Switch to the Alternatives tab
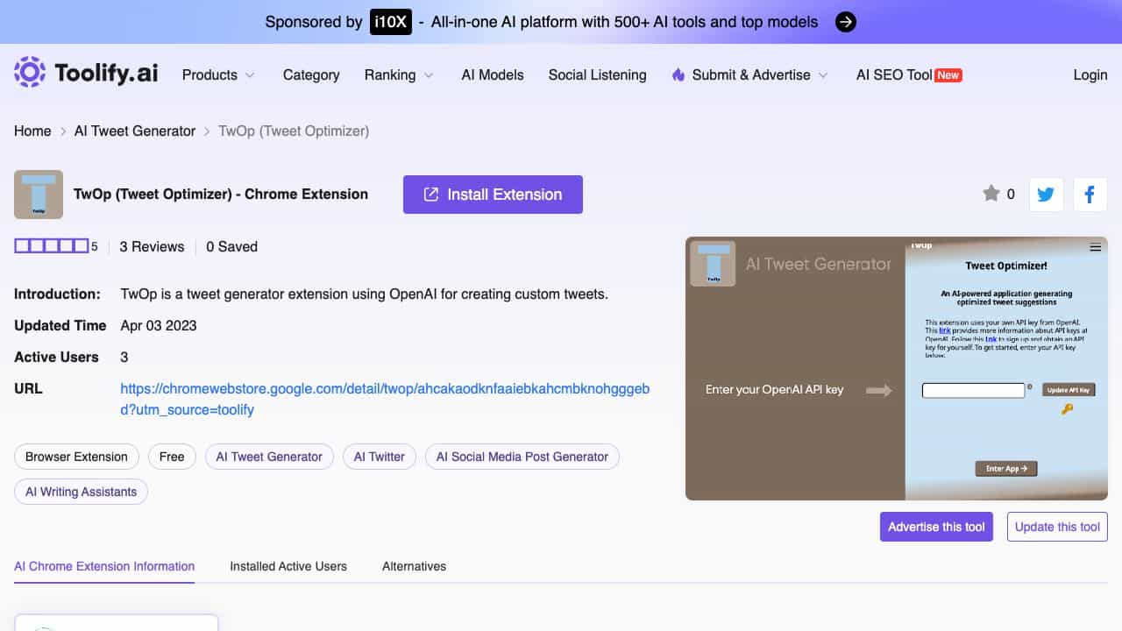The image size is (1122, 631). pos(415,566)
